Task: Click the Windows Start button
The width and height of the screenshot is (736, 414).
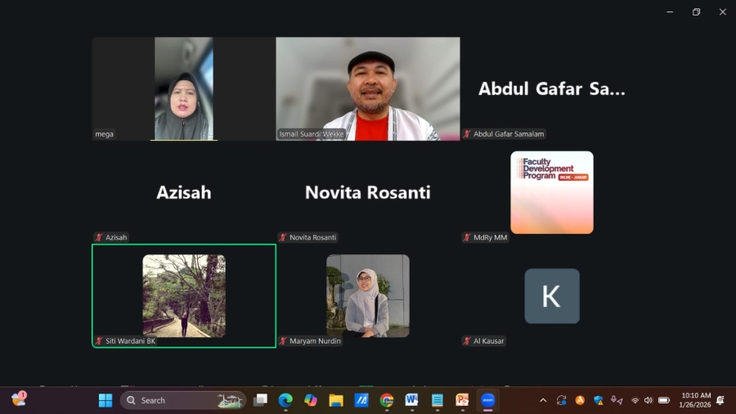Action: 105,400
